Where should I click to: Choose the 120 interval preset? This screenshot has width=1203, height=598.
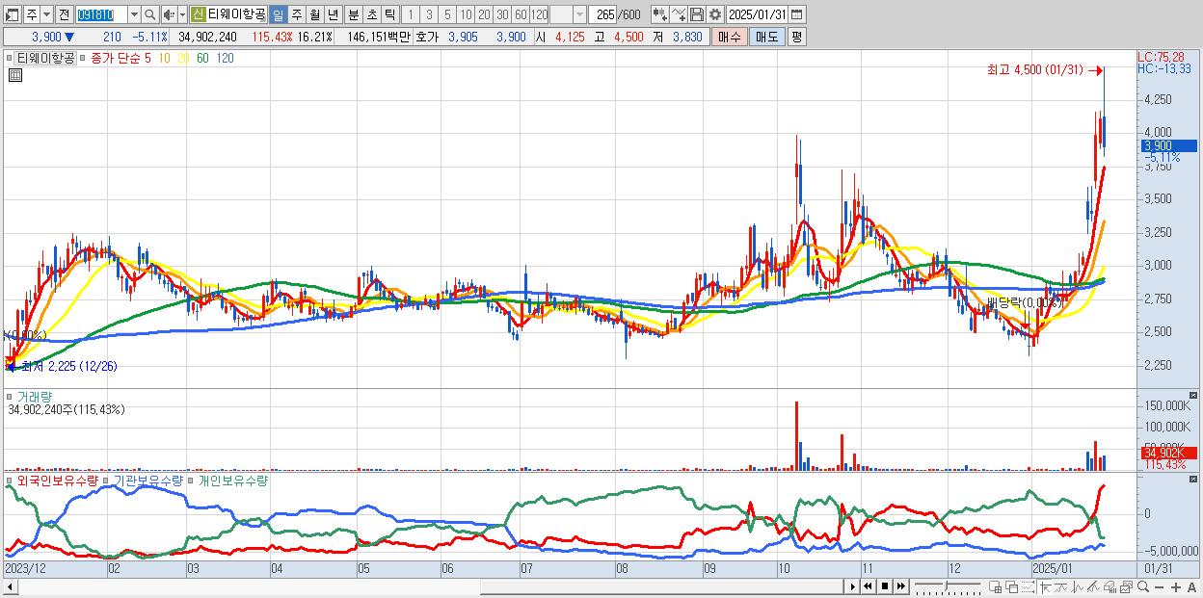539,14
